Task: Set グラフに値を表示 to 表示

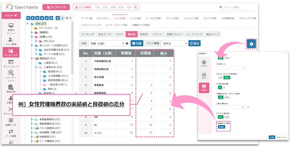Action: click(x=221, y=117)
